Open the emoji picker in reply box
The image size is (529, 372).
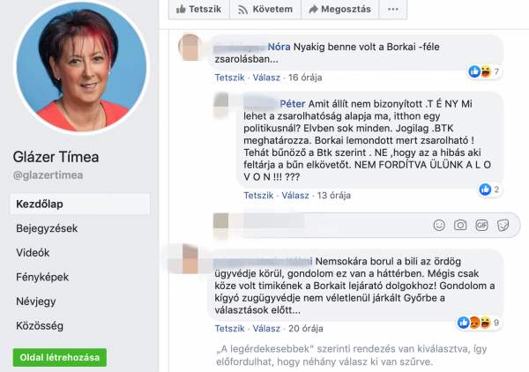(439, 225)
